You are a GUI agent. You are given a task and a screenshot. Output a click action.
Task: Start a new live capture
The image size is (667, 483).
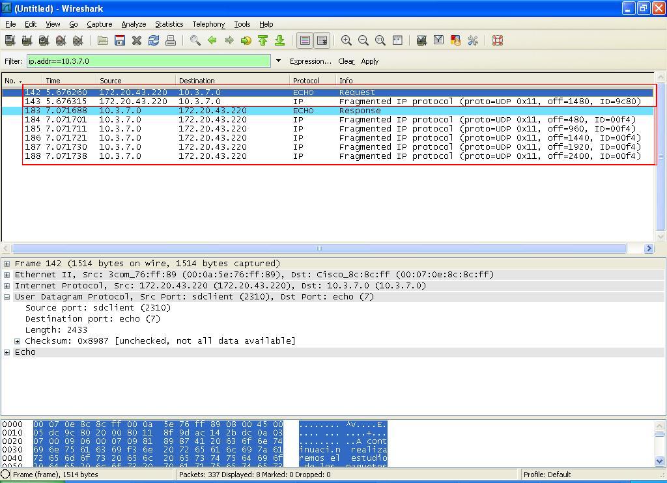point(44,40)
